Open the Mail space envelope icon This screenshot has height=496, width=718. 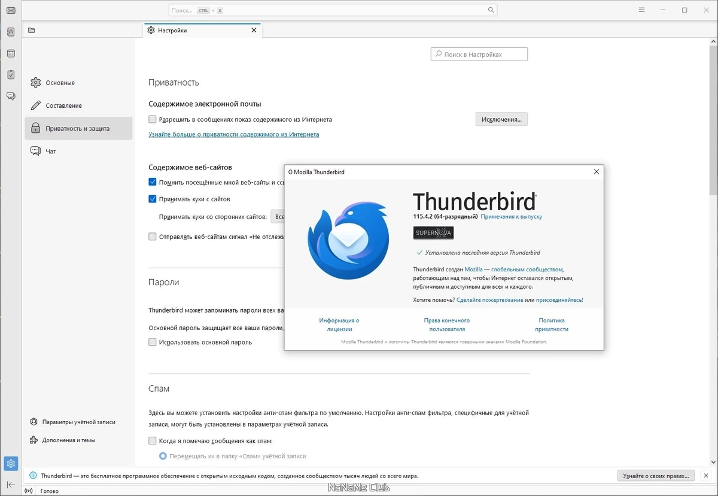click(11, 10)
